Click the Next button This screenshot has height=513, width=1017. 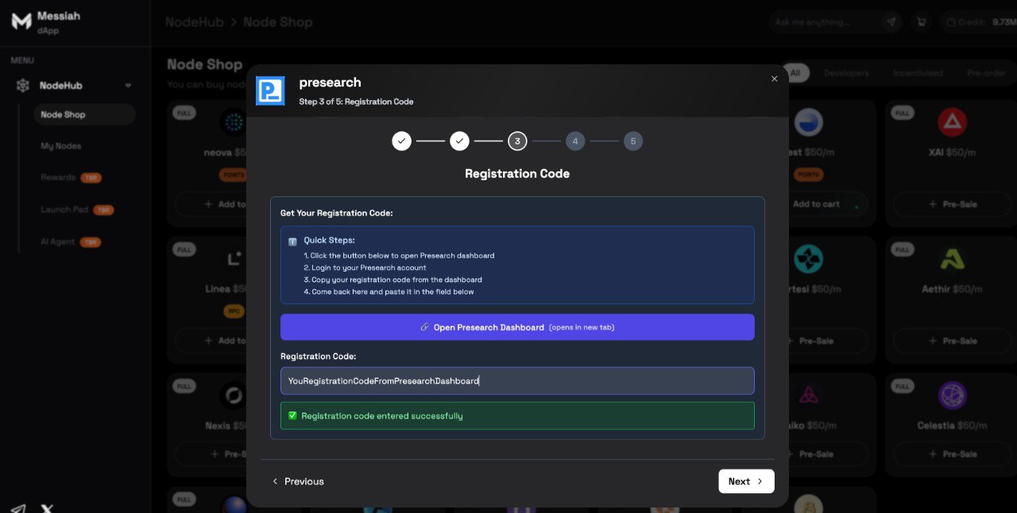(x=746, y=481)
